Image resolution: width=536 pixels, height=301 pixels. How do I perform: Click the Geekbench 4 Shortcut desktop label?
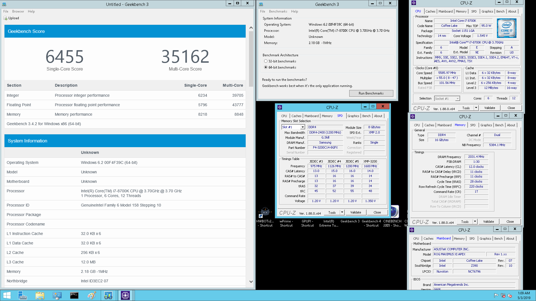tap(371, 224)
